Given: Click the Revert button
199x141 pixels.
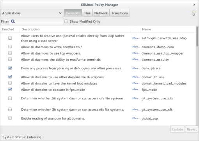Looking at the screenshot, I should [192, 129].
